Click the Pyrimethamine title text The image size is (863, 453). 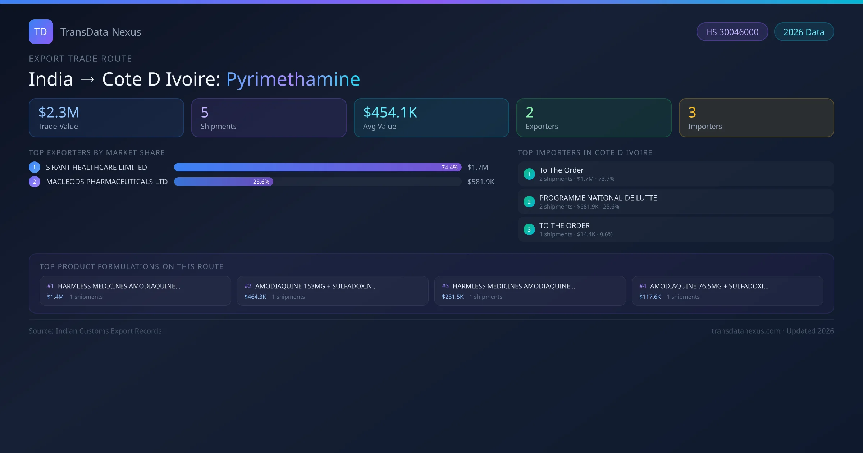point(293,79)
